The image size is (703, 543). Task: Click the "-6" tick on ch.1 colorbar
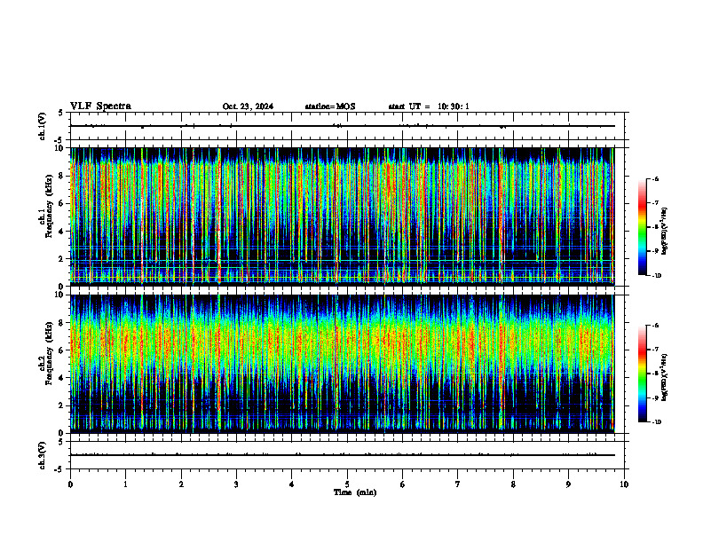[x=655, y=178]
